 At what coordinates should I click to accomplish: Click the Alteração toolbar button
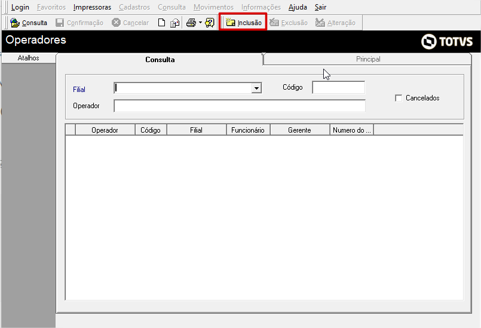pyautogui.click(x=335, y=23)
